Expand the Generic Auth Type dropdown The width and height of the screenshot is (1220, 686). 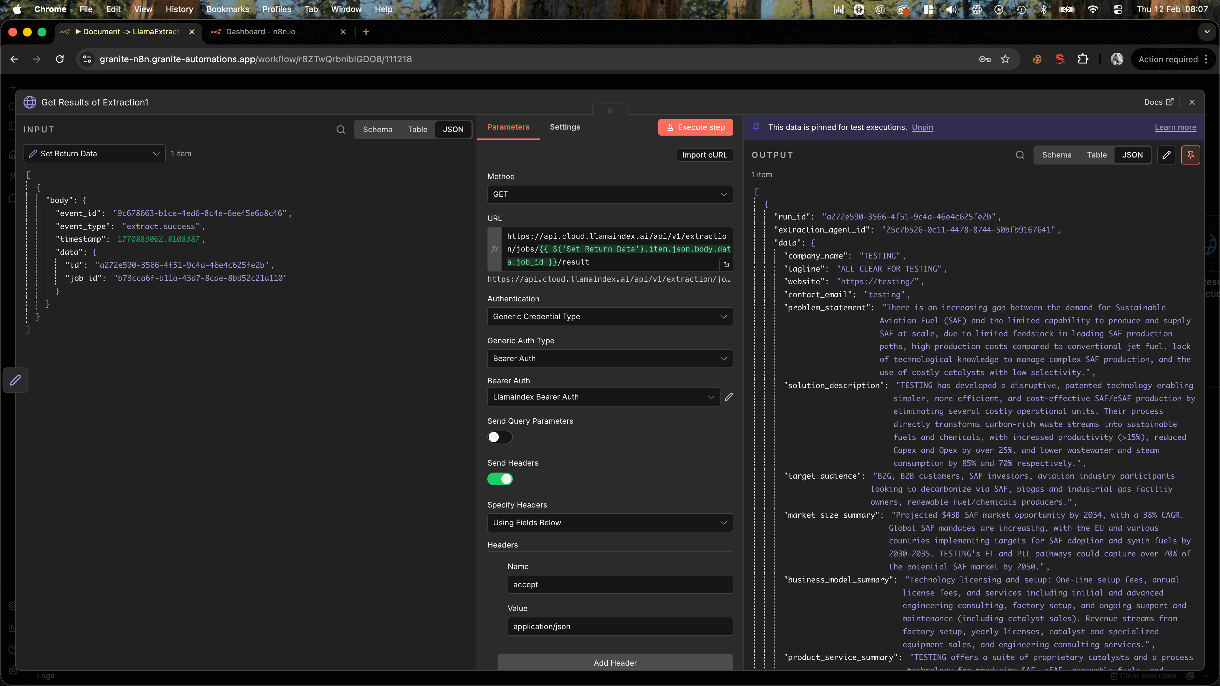coord(610,358)
